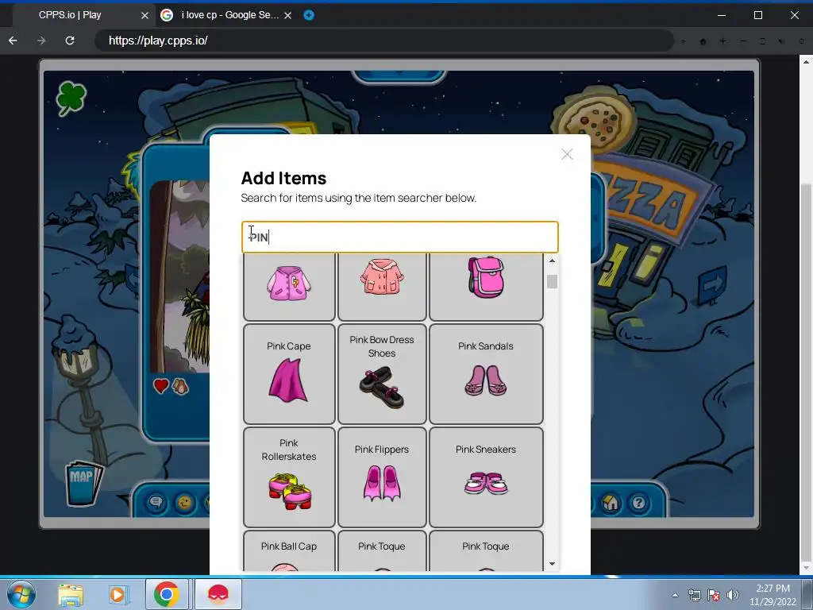Viewport: 813px width, 610px height.
Task: Click the Action Center flag icon
Action: (714, 595)
